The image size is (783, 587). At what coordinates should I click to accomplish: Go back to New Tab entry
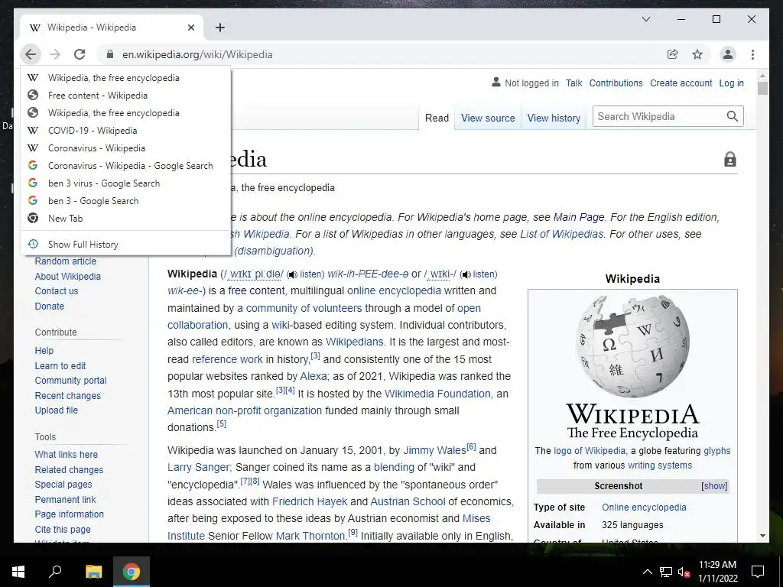126,218
